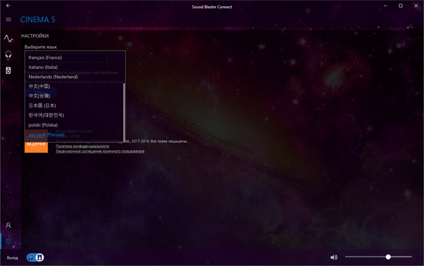Image resolution: width=424 pixels, height=266 pixels.
Task: Maximize the Sound Blaster Connect window
Action: pos(401,6)
